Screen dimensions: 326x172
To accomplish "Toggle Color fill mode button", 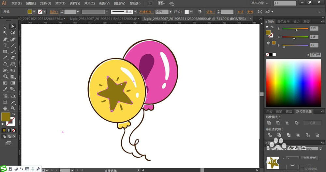I will point(4,130).
